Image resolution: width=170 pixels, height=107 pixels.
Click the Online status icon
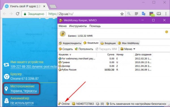[59, 104]
